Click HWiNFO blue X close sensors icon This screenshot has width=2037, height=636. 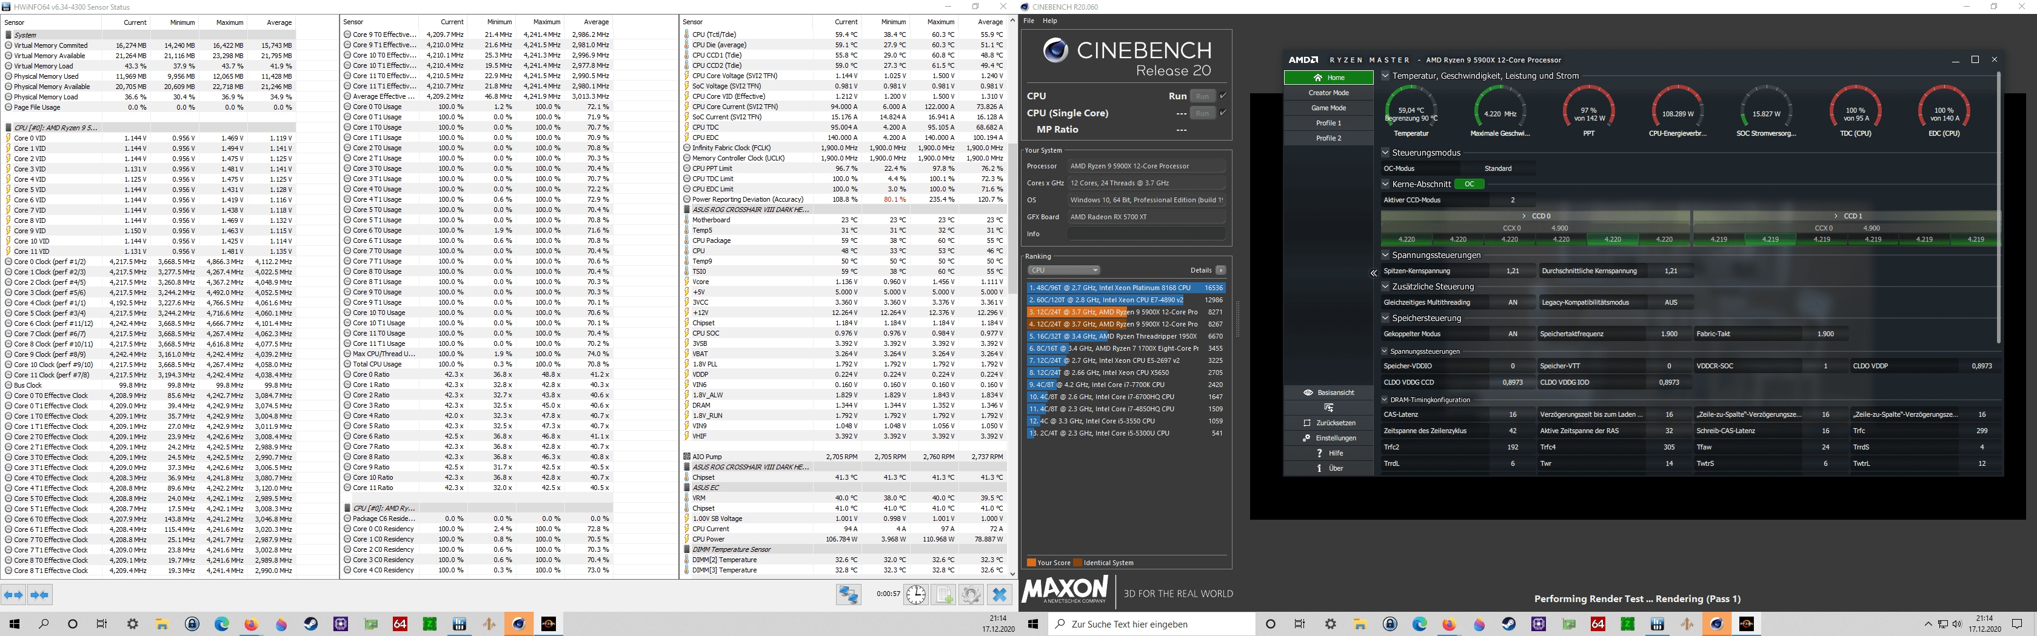click(1000, 595)
